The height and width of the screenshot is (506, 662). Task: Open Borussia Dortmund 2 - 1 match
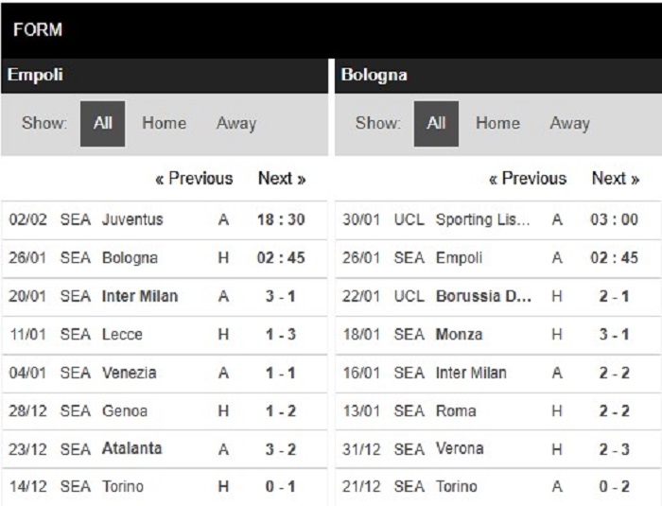click(498, 296)
